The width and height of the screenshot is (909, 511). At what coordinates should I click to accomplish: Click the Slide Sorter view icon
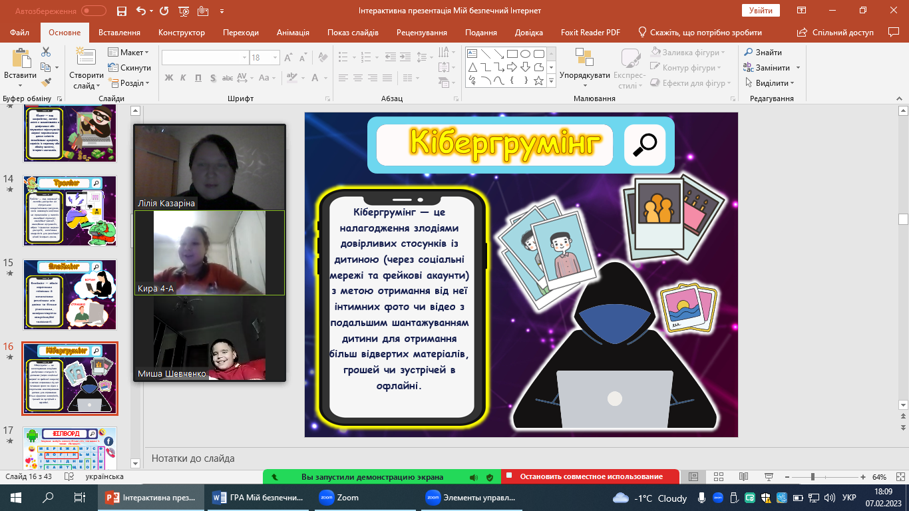pos(719,477)
